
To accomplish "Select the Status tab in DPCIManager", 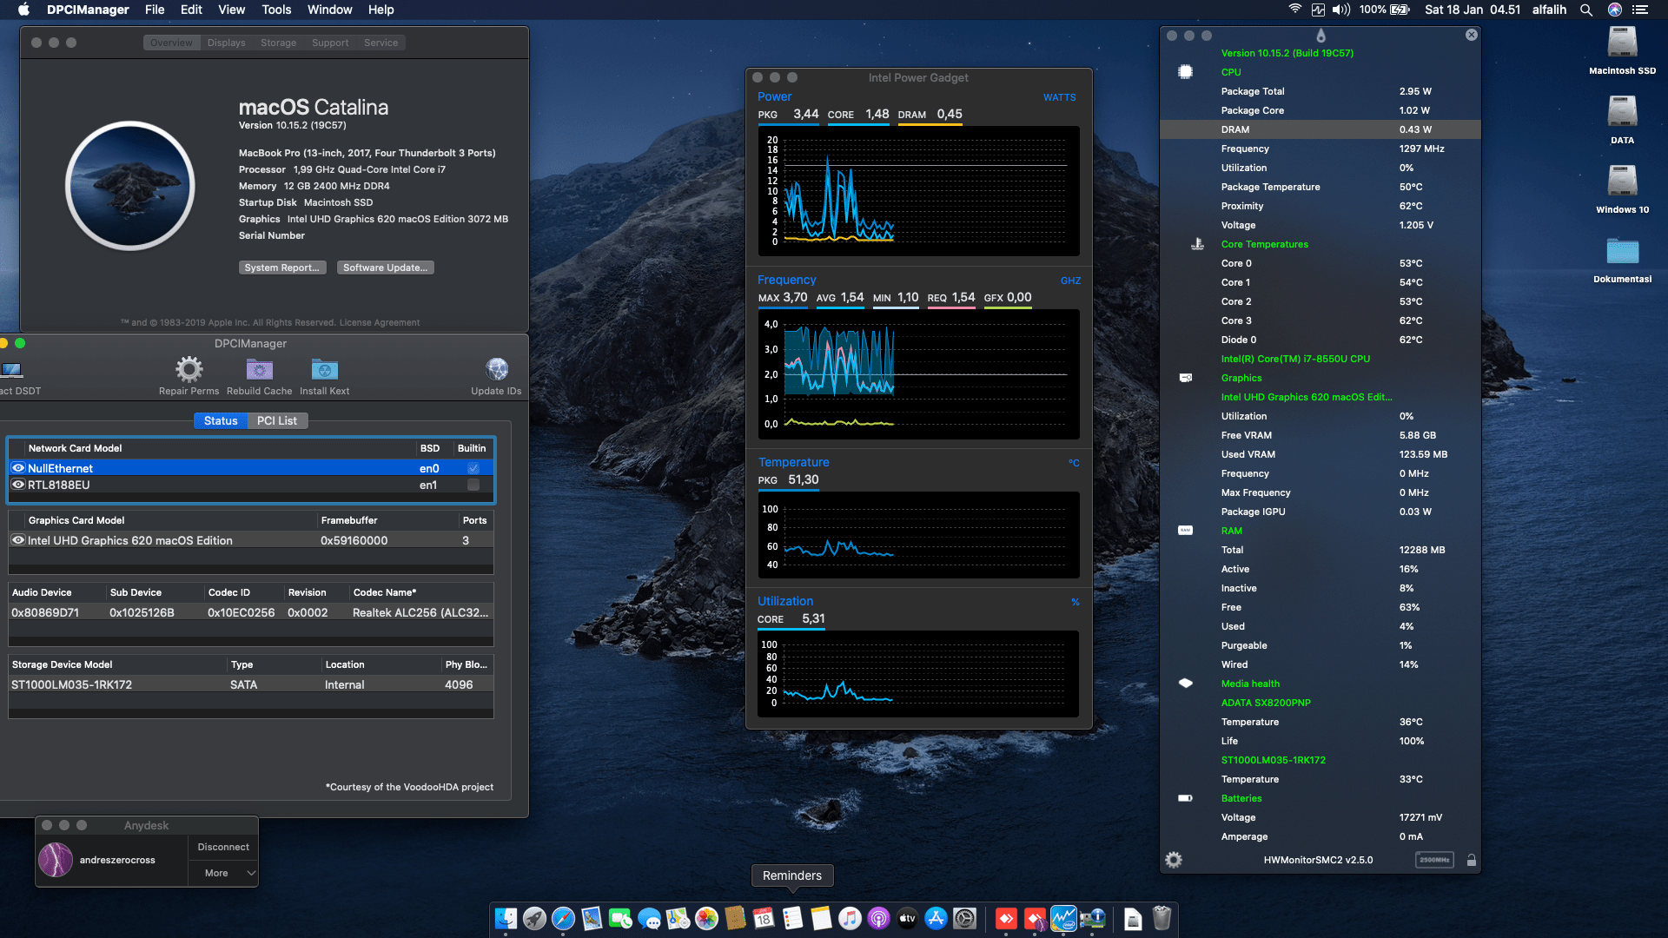I will [221, 420].
